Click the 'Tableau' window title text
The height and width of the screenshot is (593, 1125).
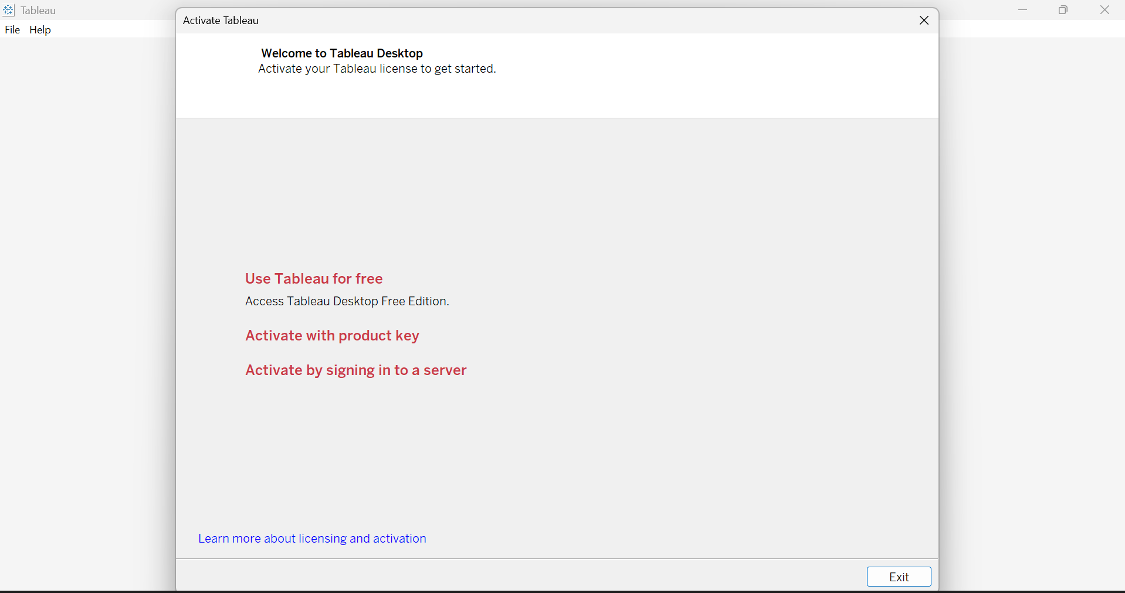(38, 11)
